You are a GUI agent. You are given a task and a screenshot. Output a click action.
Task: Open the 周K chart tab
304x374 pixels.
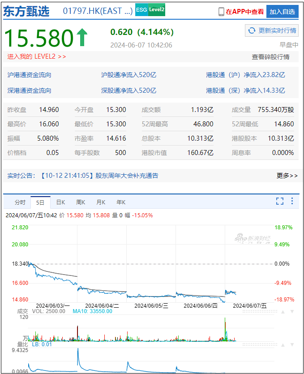[x=81, y=202]
